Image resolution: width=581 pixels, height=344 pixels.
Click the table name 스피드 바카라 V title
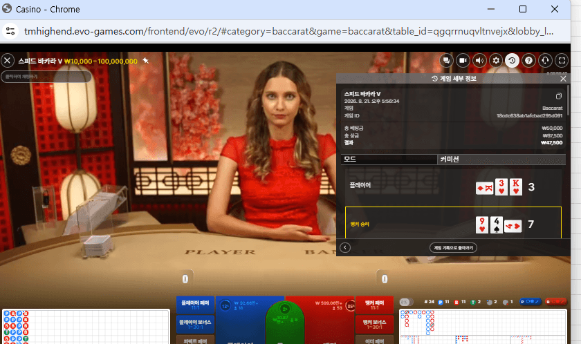click(40, 61)
